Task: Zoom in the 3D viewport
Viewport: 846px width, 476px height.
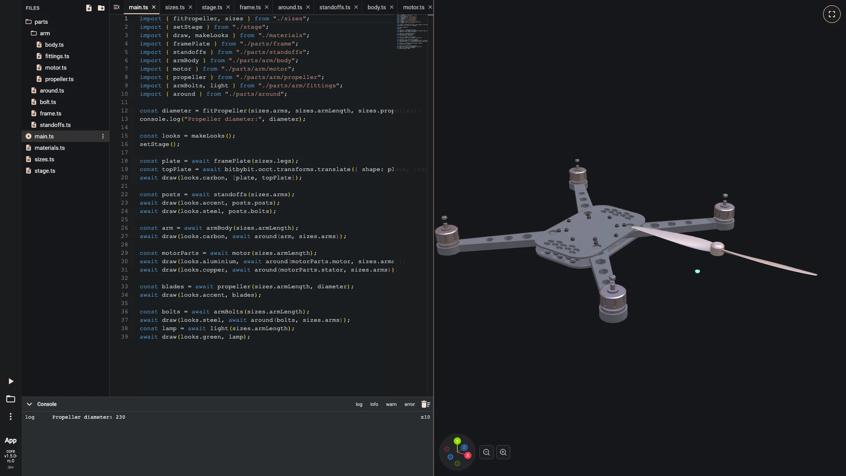Action: click(503, 452)
